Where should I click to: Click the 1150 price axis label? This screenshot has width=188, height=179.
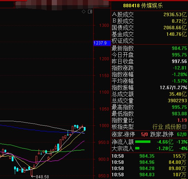point(104,76)
